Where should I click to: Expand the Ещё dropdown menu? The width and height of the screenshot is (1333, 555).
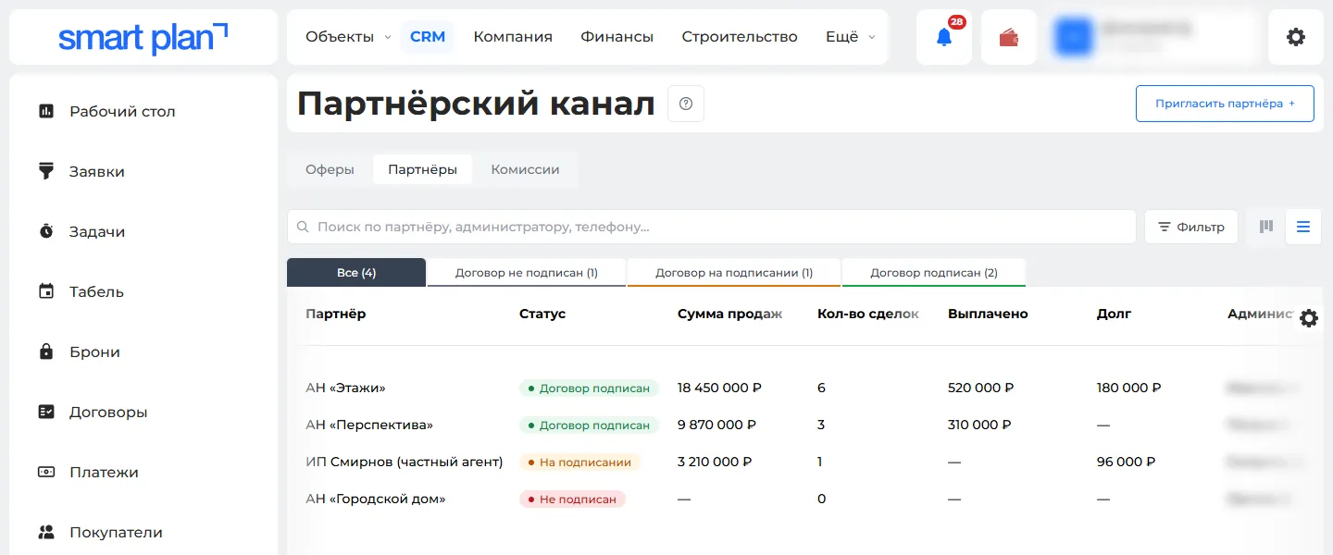click(x=850, y=37)
